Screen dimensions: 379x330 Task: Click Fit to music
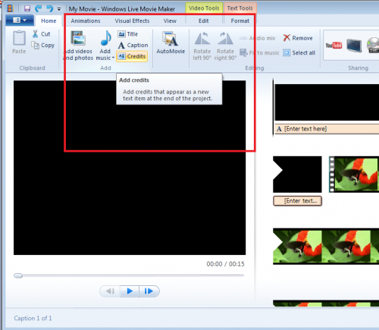point(259,52)
